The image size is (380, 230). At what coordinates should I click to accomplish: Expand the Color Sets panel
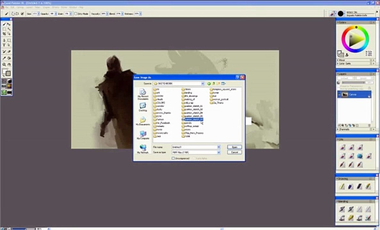[x=338, y=63]
